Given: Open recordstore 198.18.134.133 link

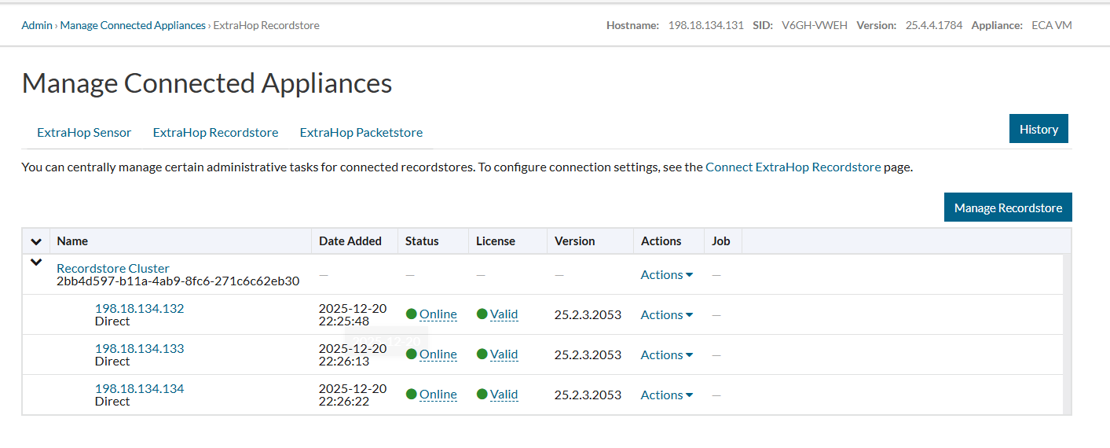Looking at the screenshot, I should 140,348.
